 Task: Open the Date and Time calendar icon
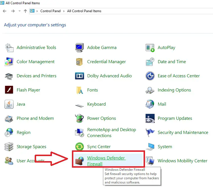tap(150, 62)
